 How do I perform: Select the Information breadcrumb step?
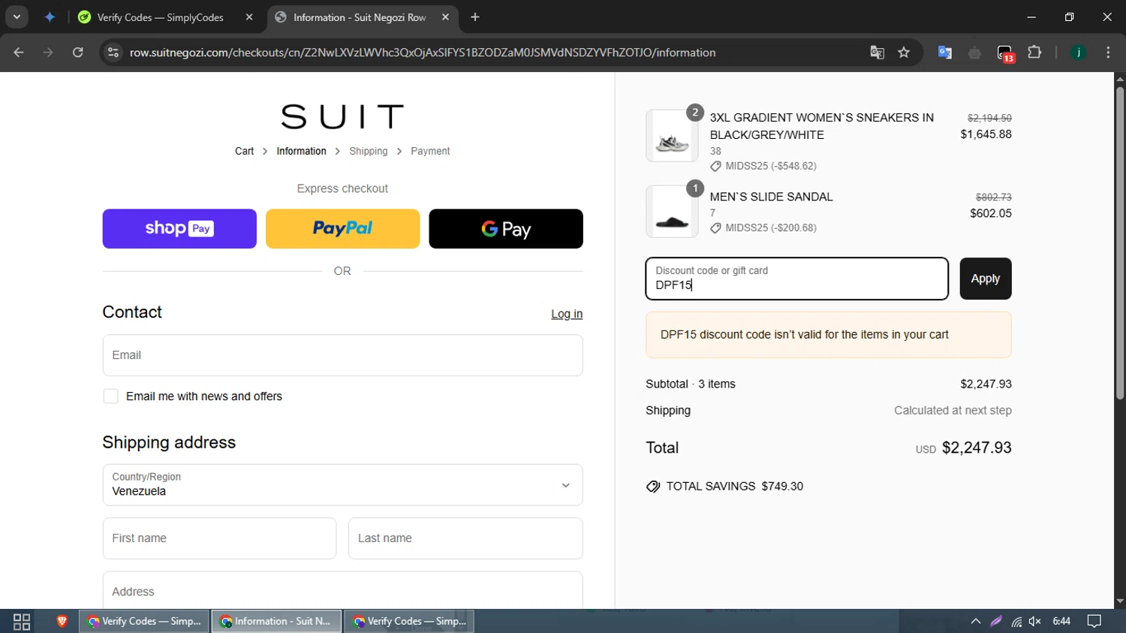point(301,151)
